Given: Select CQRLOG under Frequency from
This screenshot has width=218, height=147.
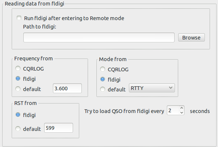Looking at the screenshot, I should [x=18, y=68].
